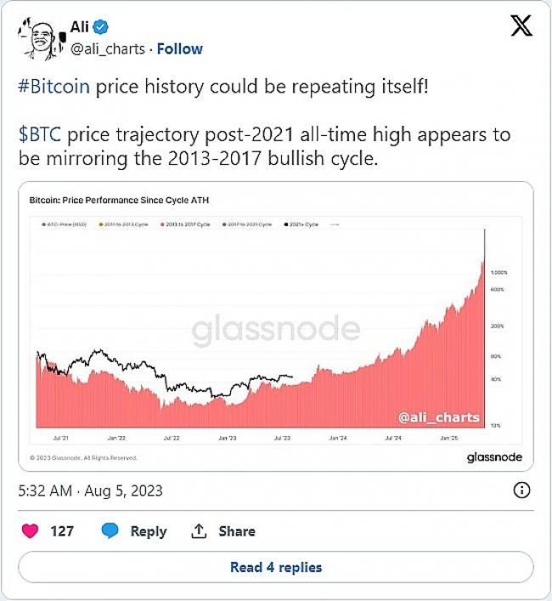Viewport: 552px width, 601px height.
Task: Open the @ali_charts handle
Action: (x=108, y=49)
